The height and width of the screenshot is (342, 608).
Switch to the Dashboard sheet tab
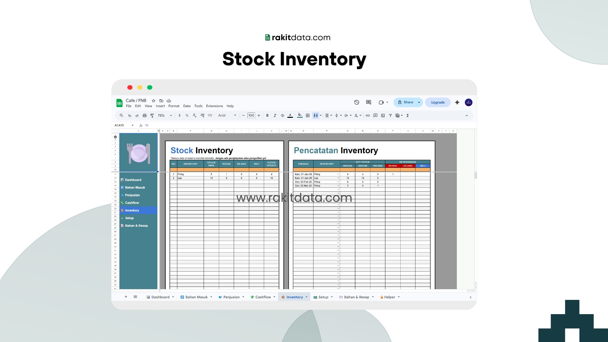(x=160, y=297)
